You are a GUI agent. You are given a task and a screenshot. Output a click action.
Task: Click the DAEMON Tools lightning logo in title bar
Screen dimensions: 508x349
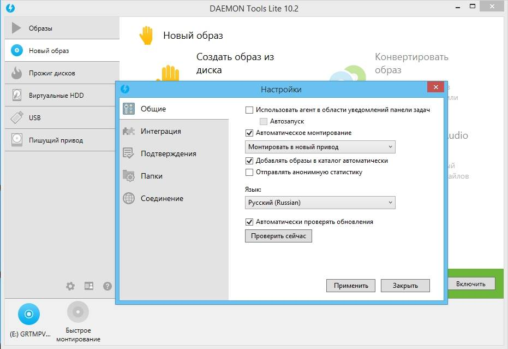[10, 8]
